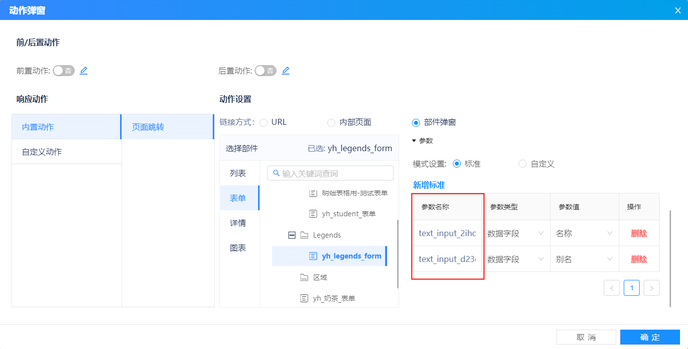Open 参数值 dropdown showing 名称

[x=584, y=233]
